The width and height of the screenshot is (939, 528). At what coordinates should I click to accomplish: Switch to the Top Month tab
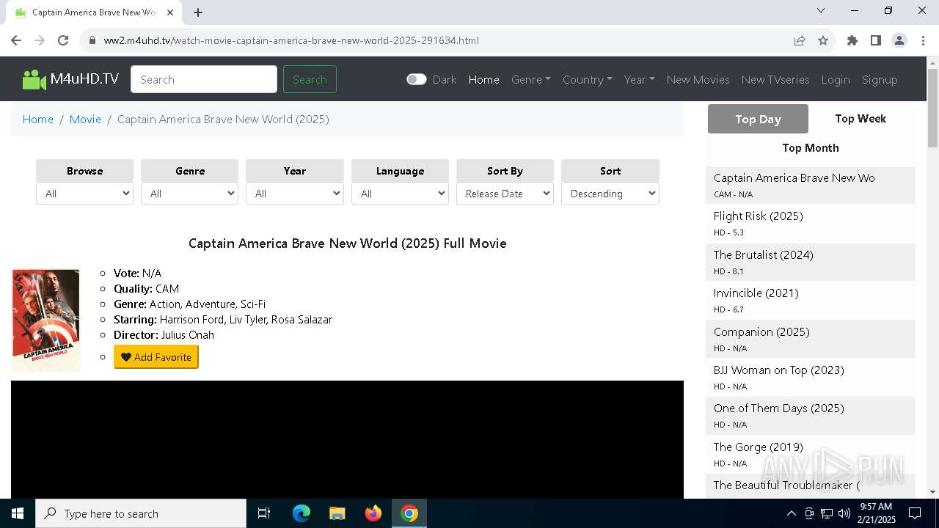811,147
